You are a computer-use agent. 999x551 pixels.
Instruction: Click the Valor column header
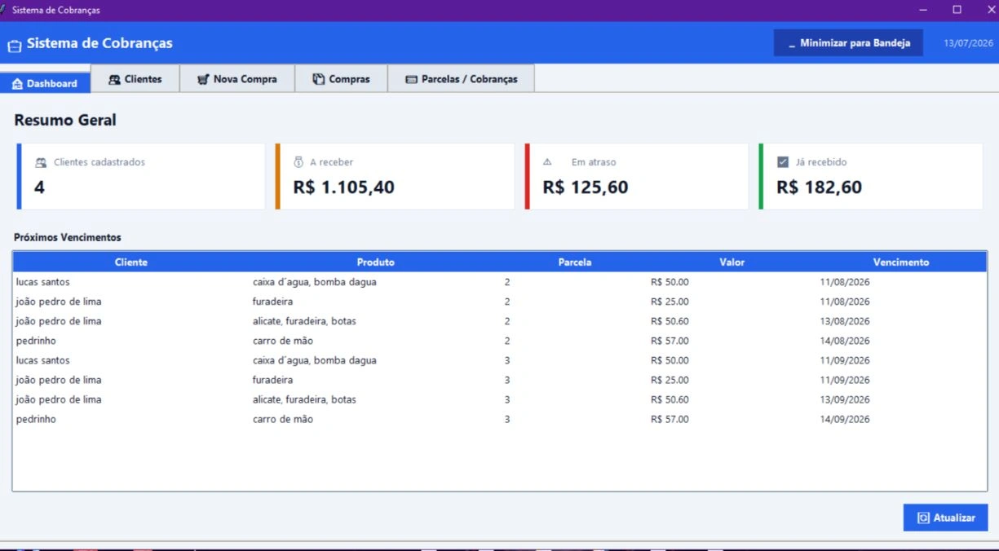[732, 262]
